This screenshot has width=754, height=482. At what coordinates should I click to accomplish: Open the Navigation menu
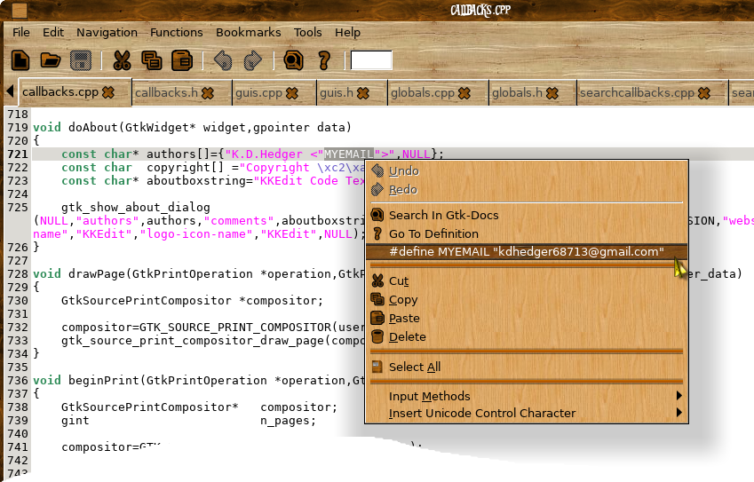[107, 32]
